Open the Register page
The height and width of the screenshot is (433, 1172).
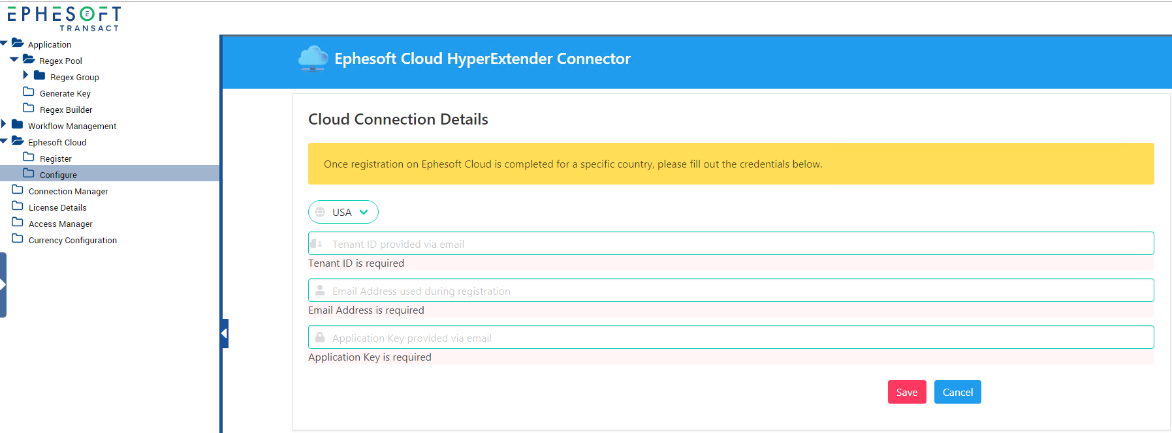(55, 158)
